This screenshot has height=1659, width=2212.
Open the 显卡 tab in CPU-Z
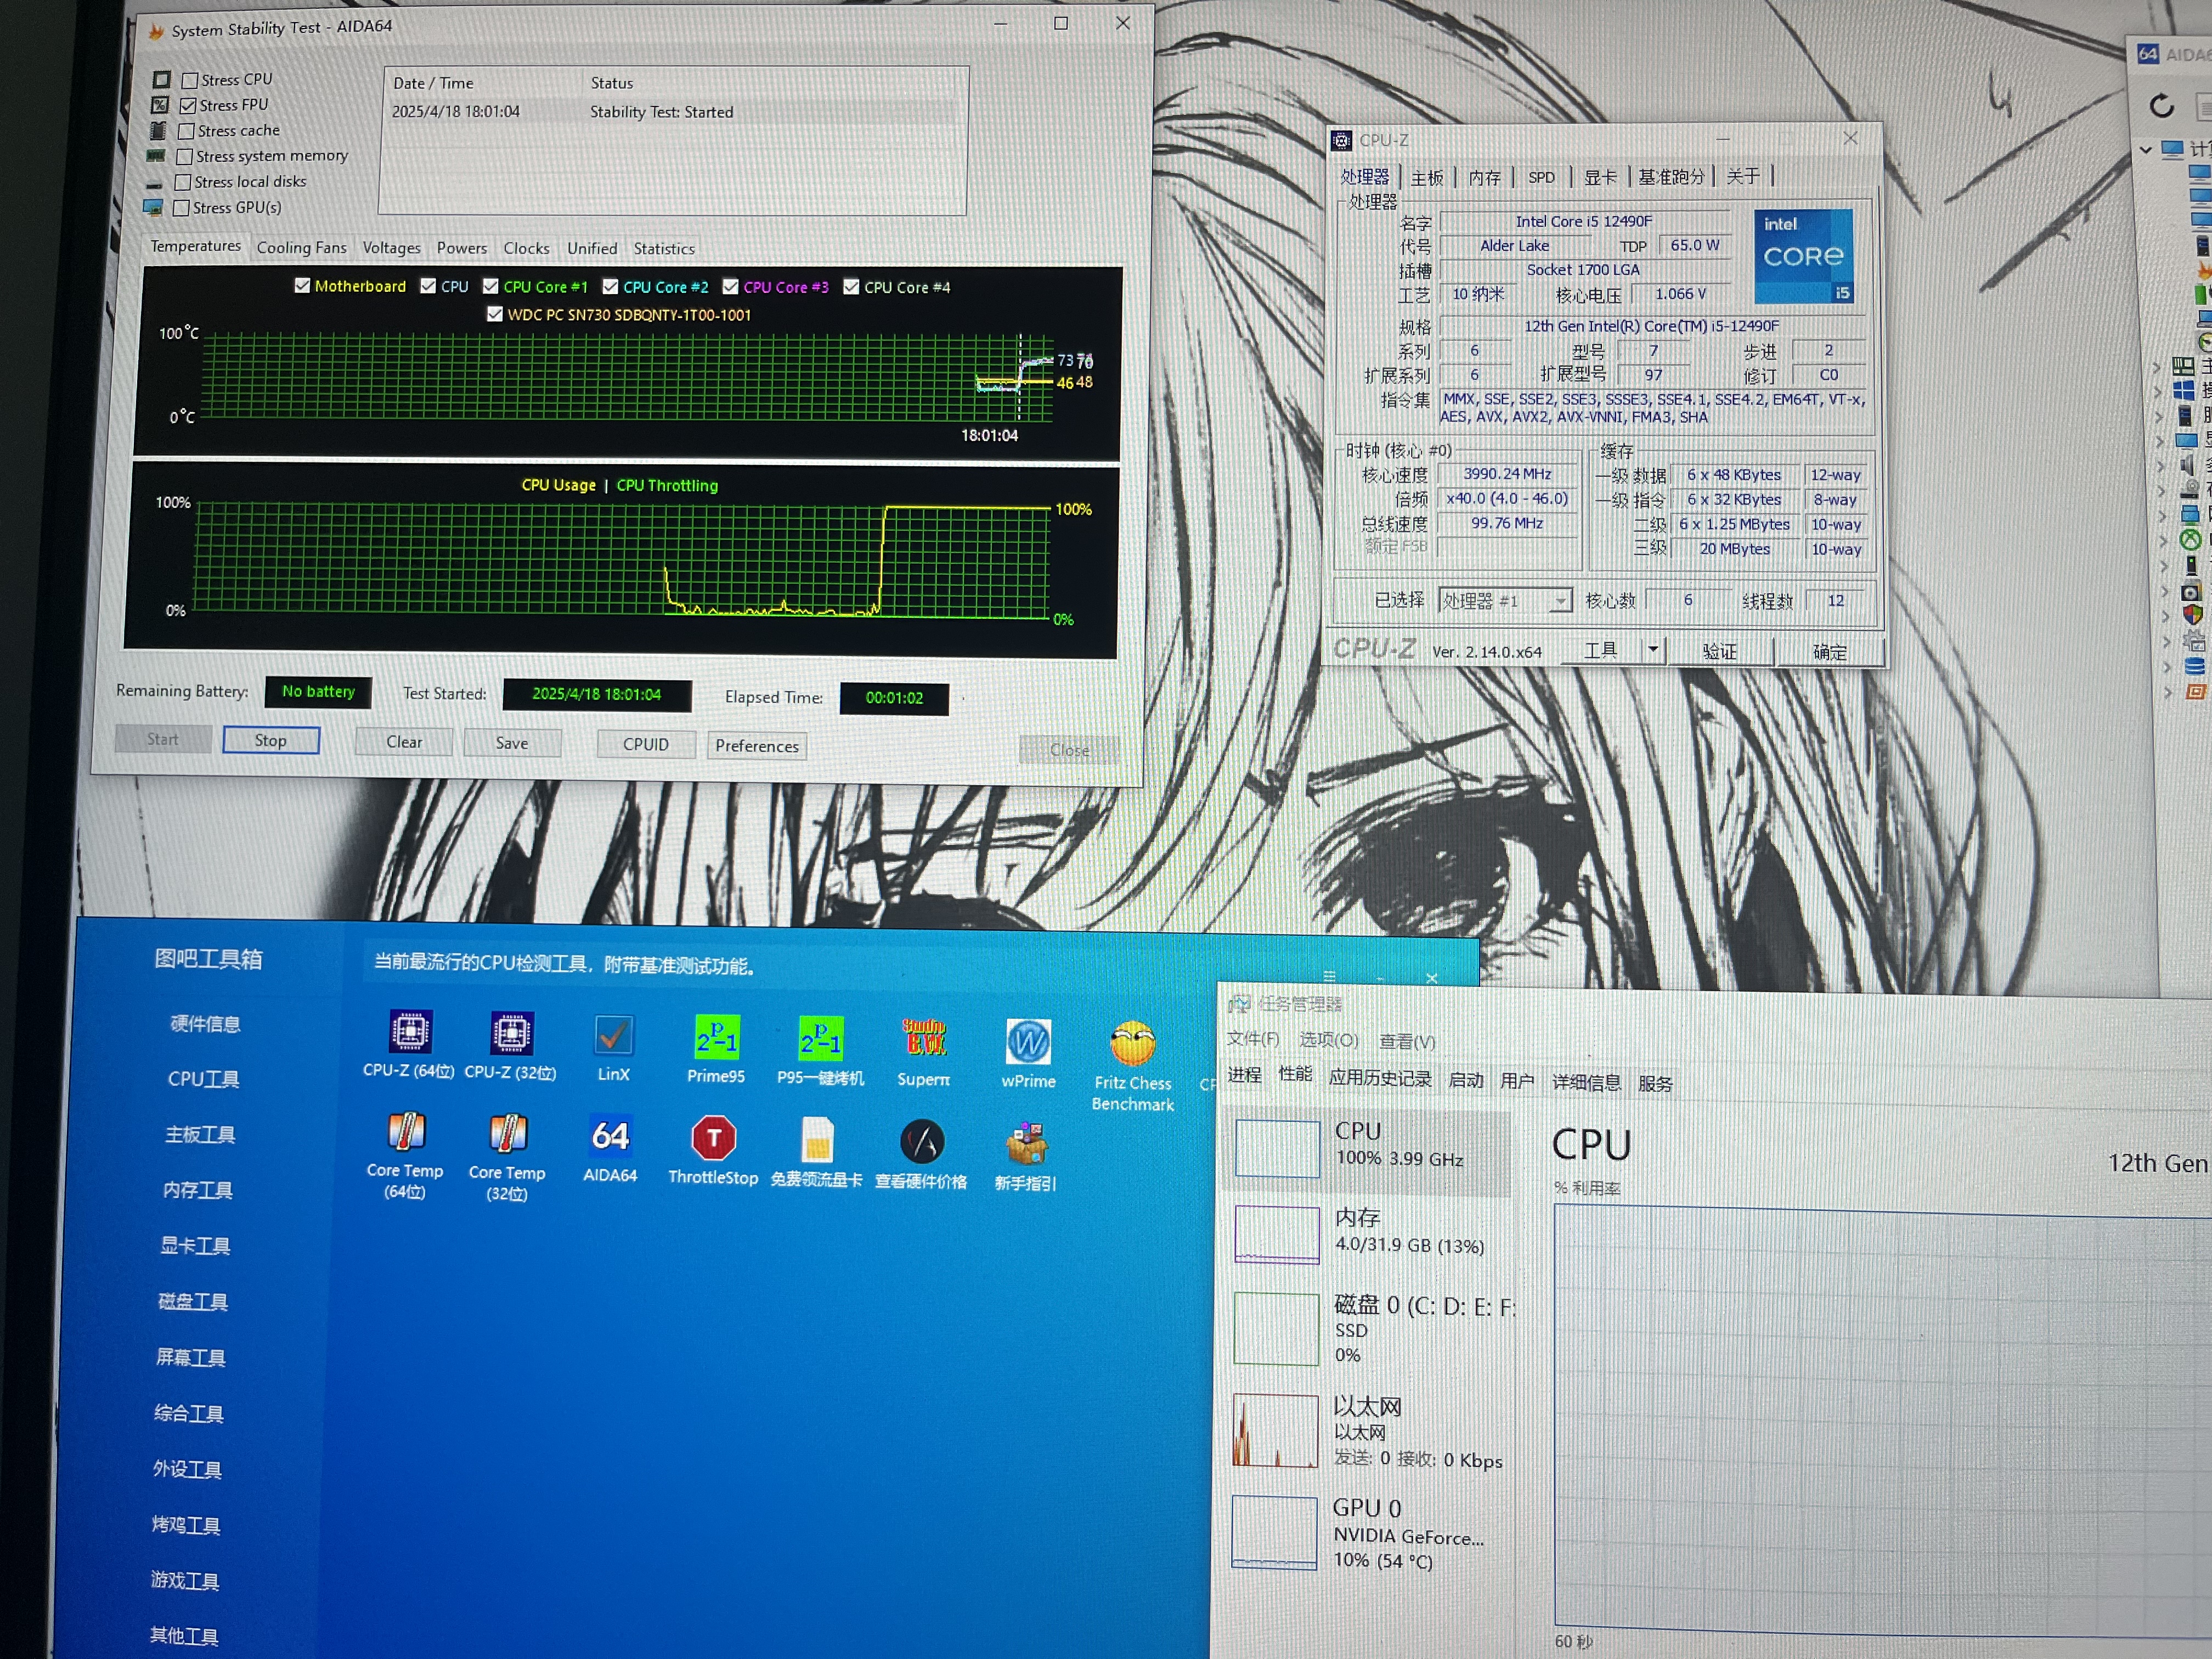point(1600,177)
